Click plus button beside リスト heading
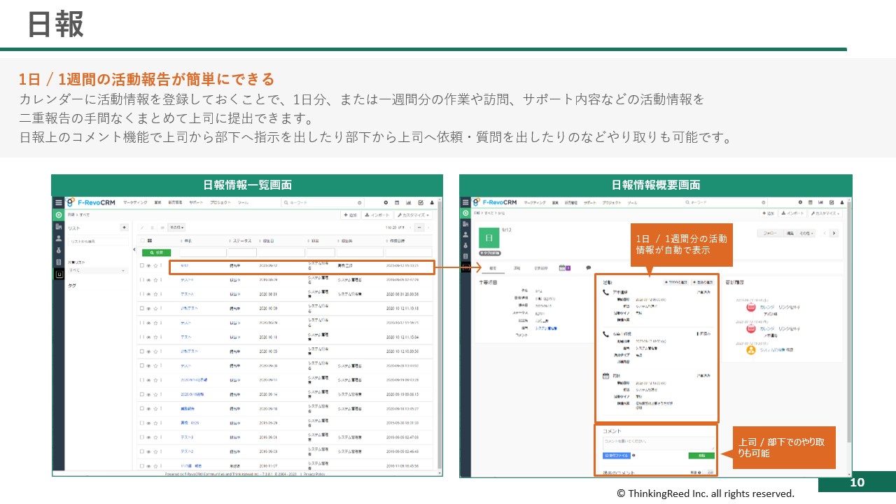 pos(124,227)
